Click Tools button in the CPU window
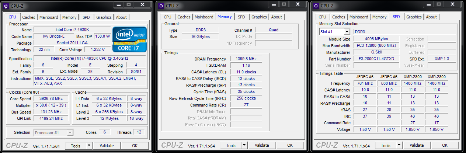The height and width of the screenshot is (153, 466). tap(76, 146)
